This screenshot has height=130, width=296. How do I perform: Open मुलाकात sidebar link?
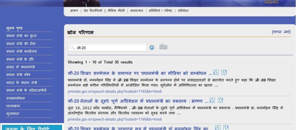click(x=12, y=114)
